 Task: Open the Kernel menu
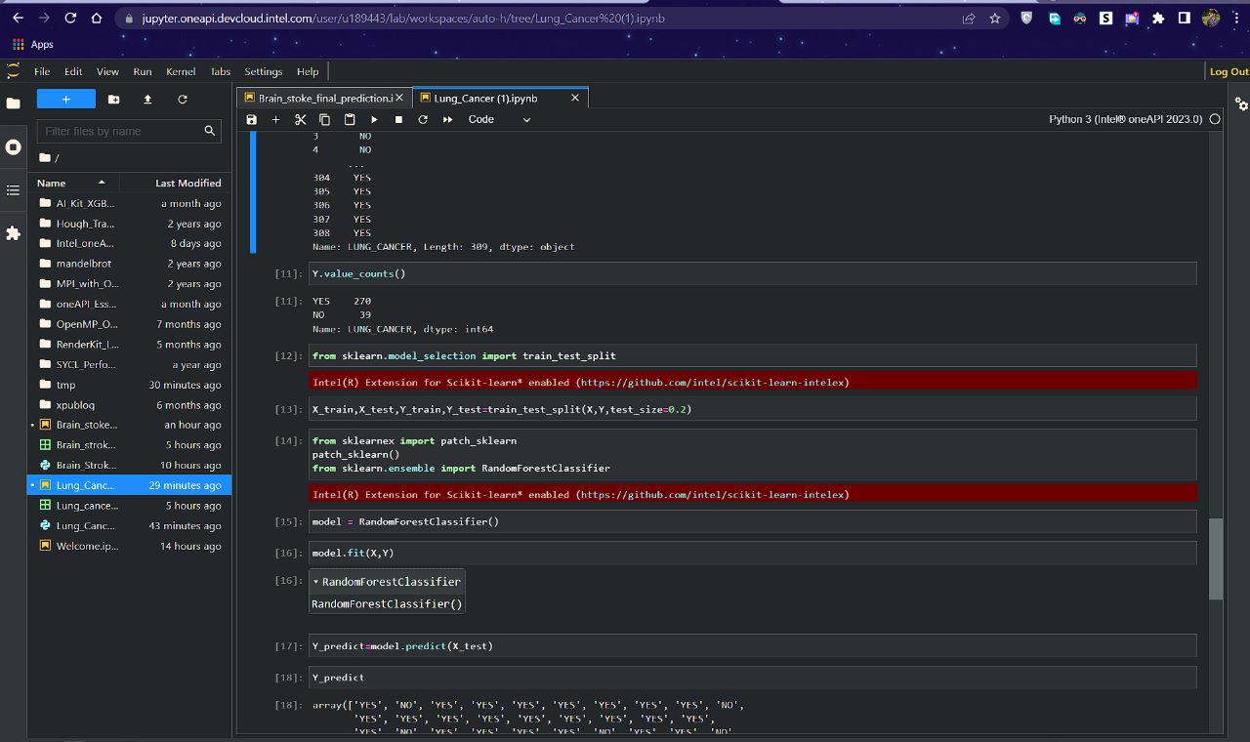point(181,70)
